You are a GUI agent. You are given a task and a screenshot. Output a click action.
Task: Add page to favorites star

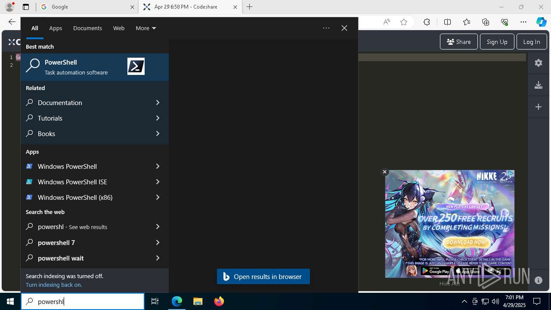[404, 22]
